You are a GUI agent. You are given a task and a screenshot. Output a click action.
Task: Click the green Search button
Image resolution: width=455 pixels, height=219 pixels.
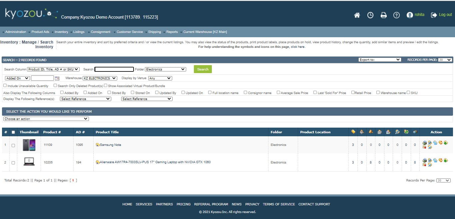pyautogui.click(x=203, y=69)
